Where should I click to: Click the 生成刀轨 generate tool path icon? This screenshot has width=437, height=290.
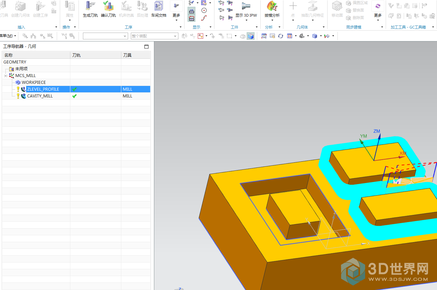90,6
